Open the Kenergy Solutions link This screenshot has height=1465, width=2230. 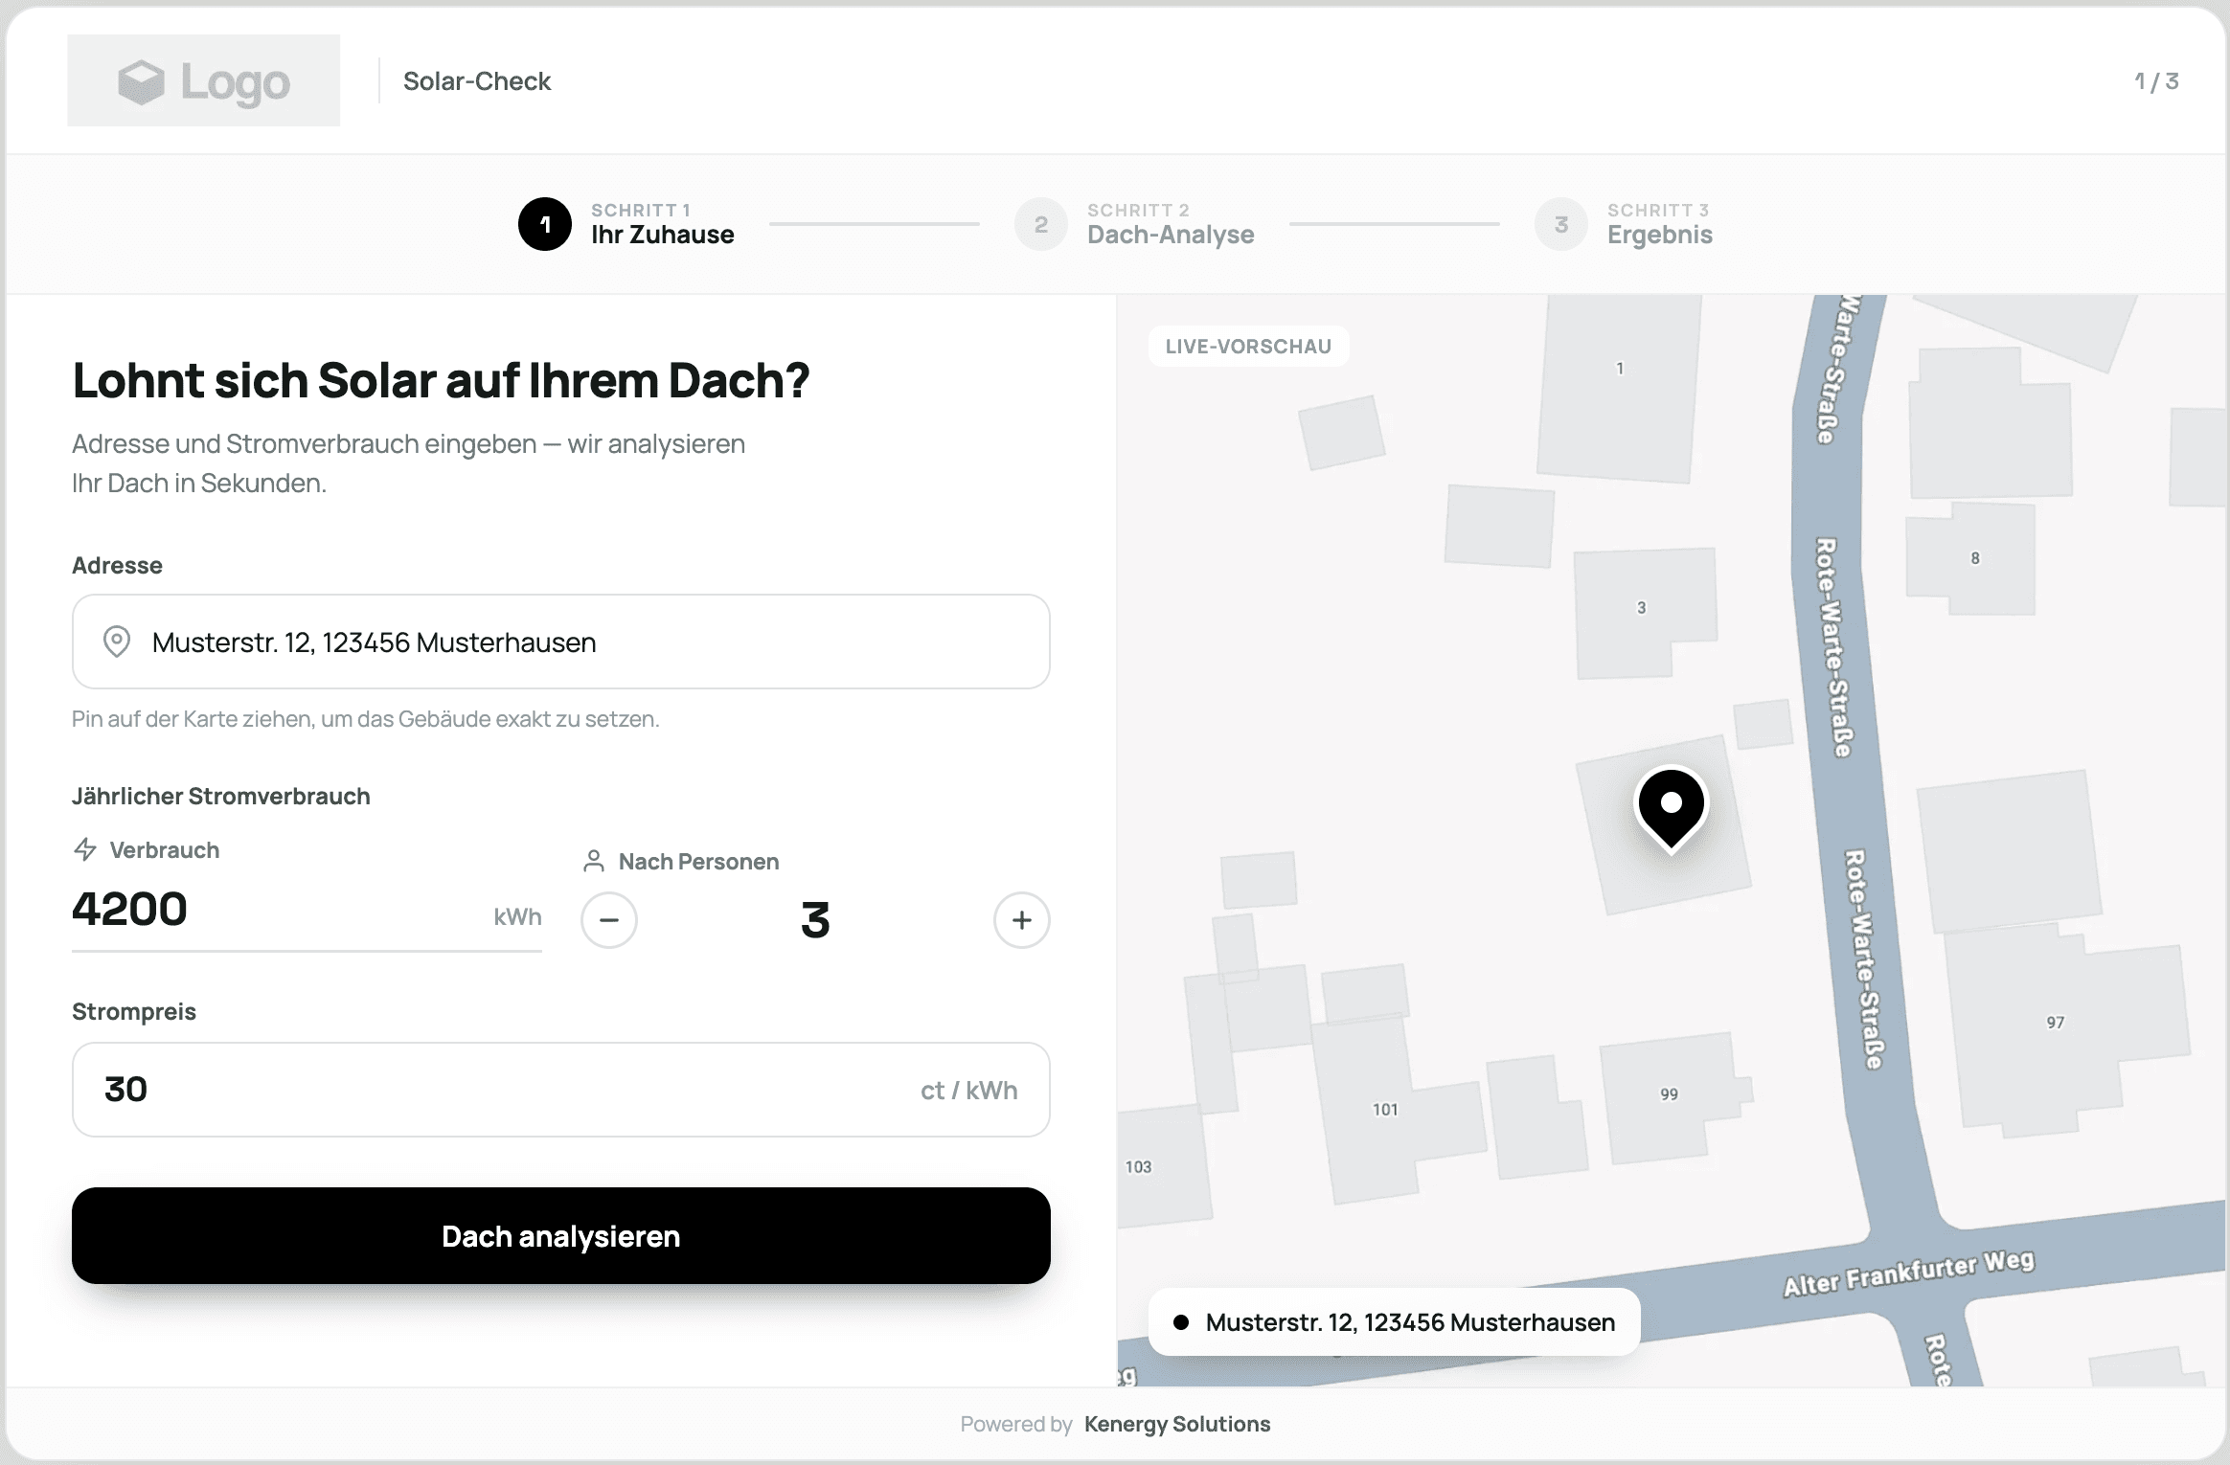pos(1177,1424)
